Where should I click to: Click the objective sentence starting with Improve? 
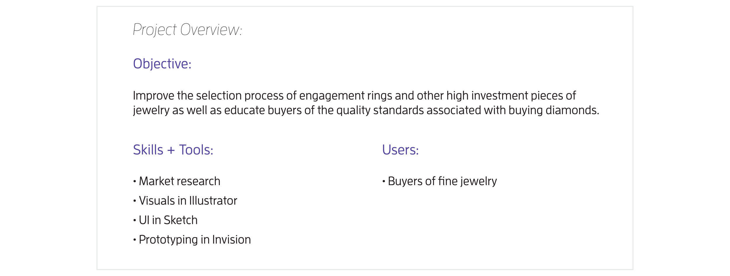366,103
